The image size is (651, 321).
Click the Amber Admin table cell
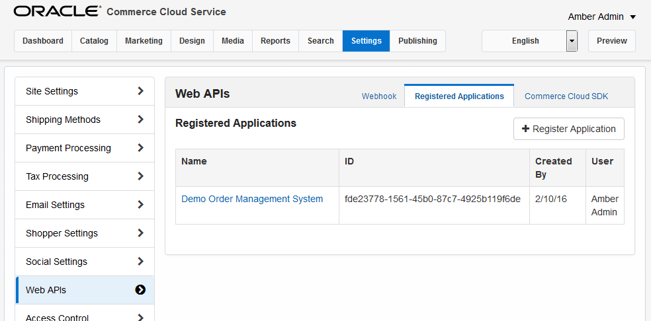pyautogui.click(x=605, y=205)
